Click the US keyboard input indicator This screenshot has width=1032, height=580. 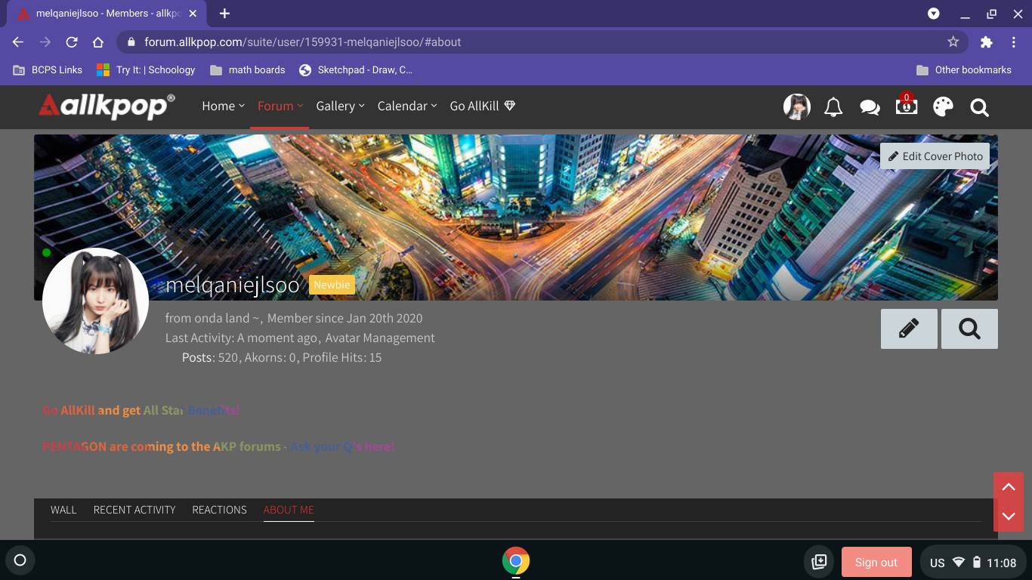[938, 563]
